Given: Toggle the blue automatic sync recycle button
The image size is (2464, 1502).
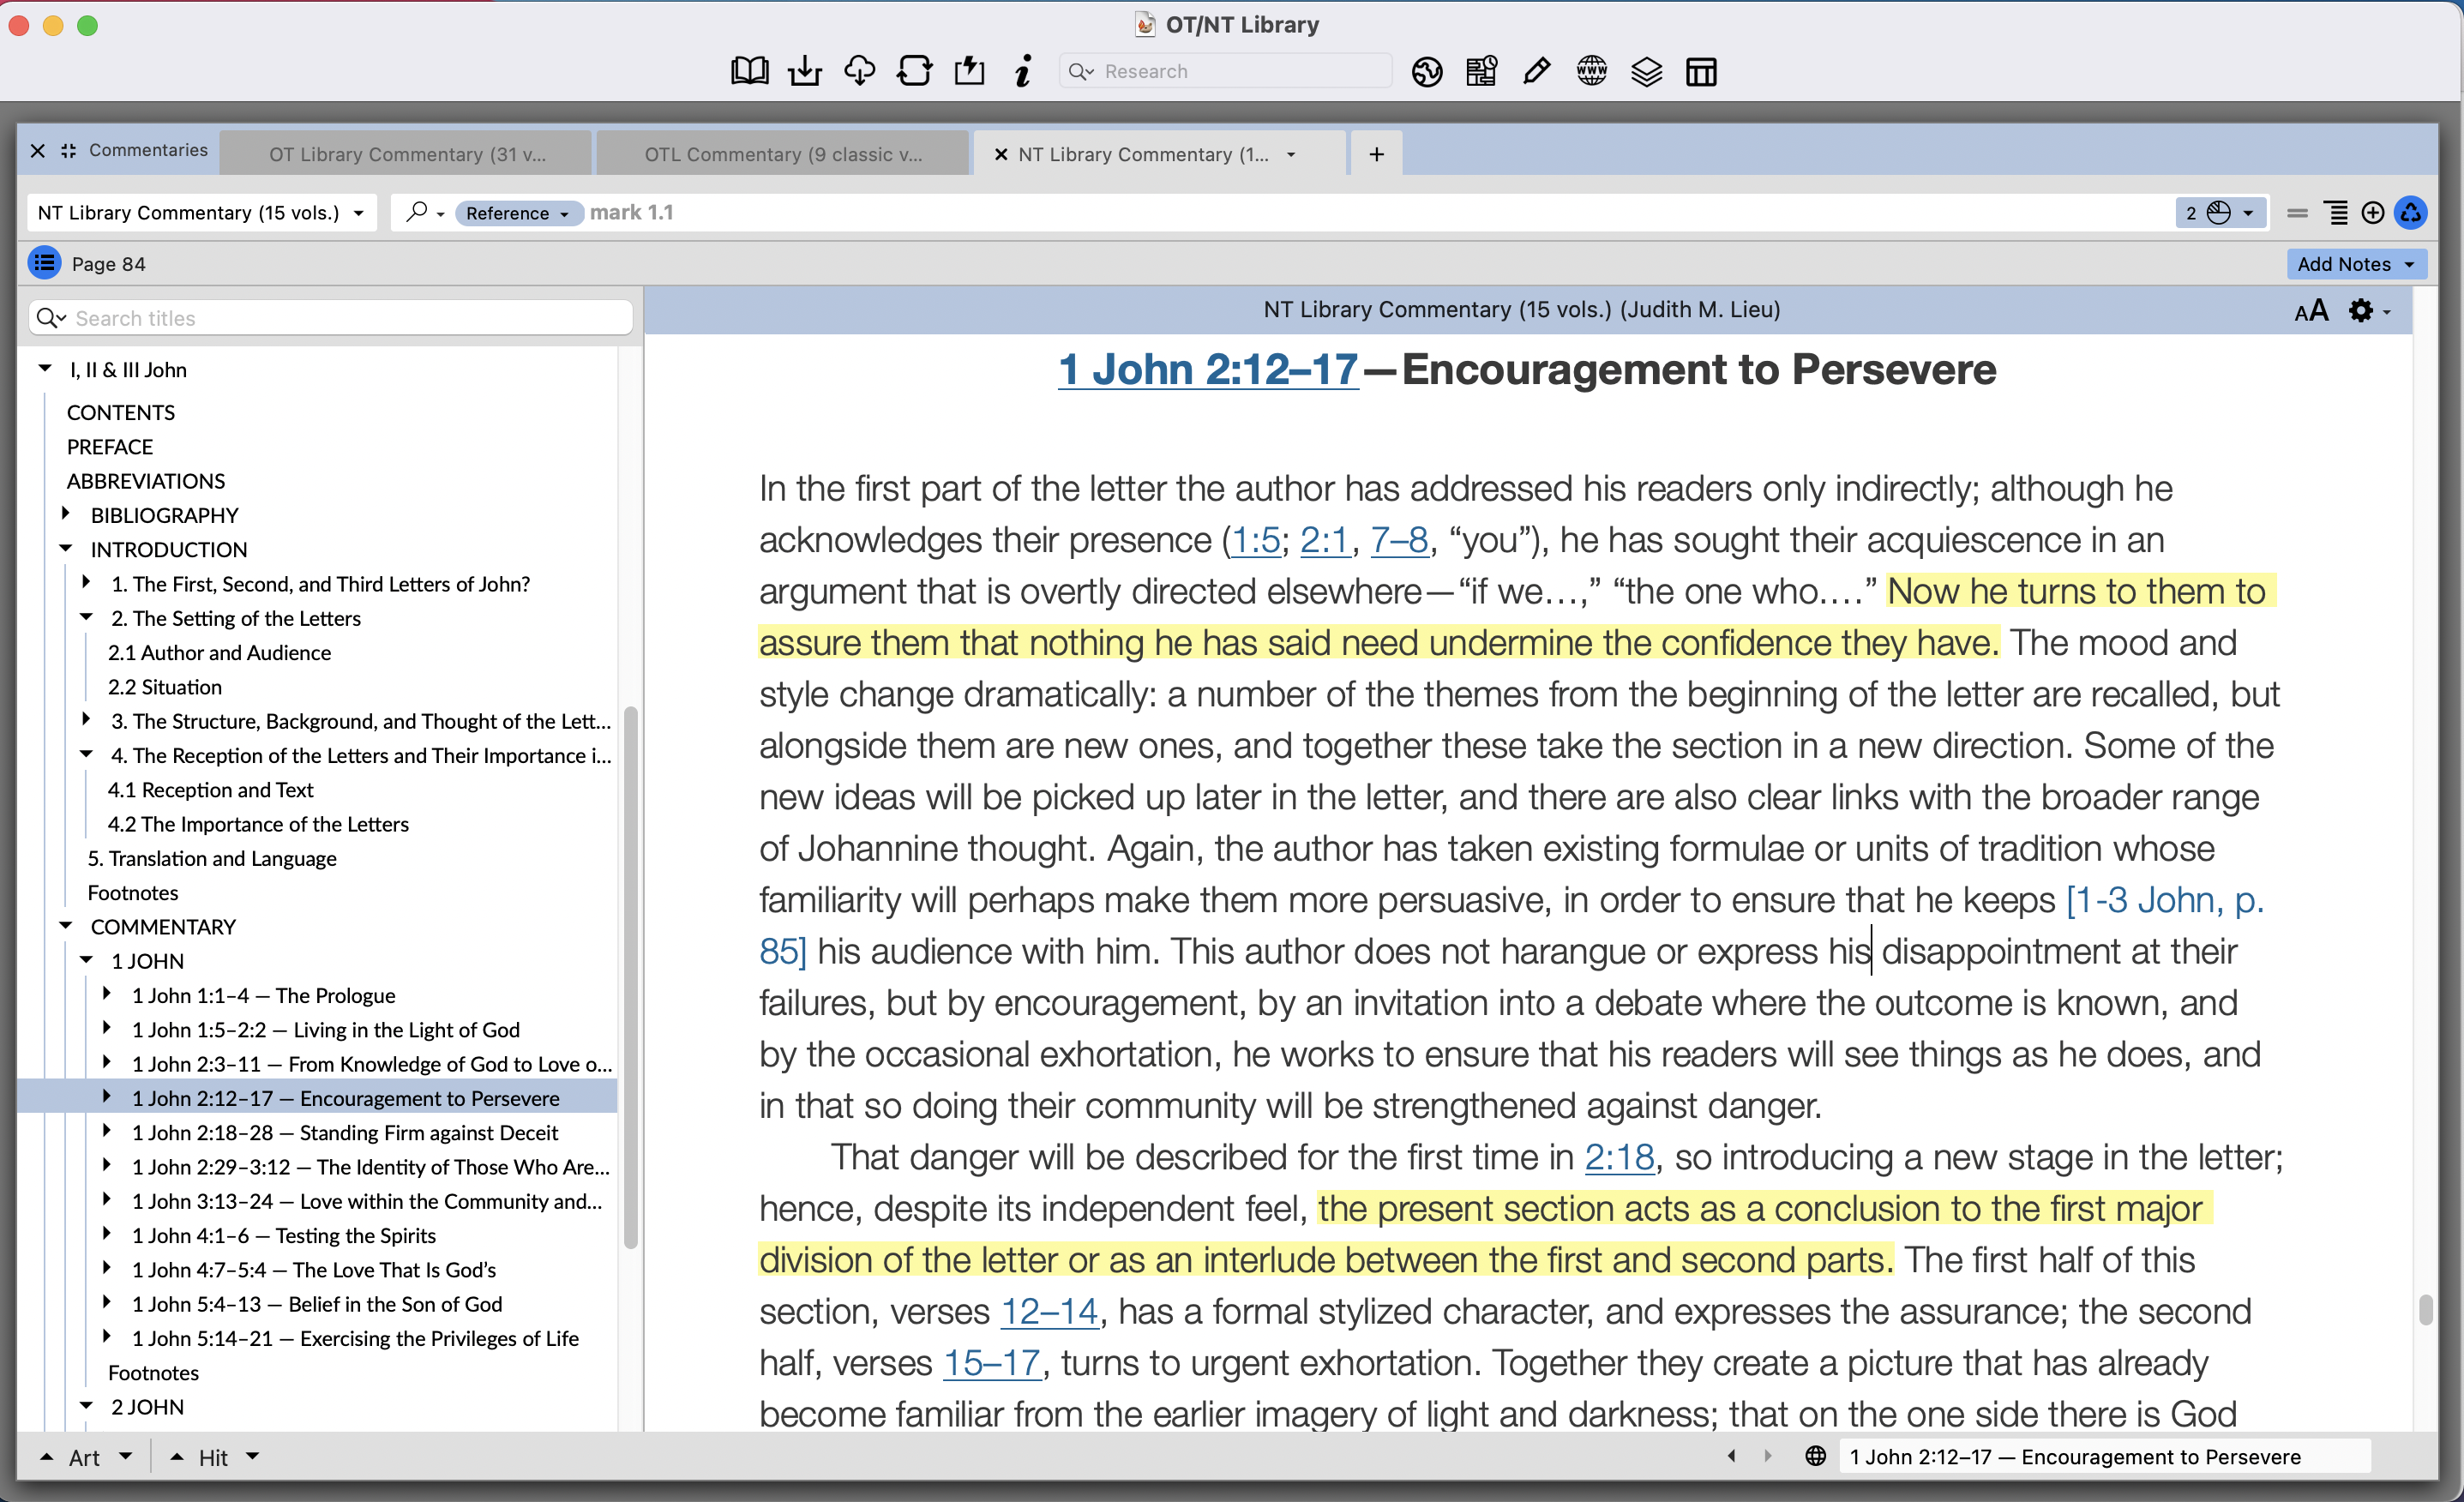Looking at the screenshot, I should pyautogui.click(x=2410, y=212).
